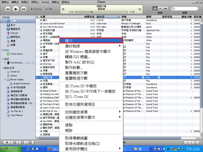Uncheck the song 密謀者
The image size is (203, 152).
pos(41,134)
